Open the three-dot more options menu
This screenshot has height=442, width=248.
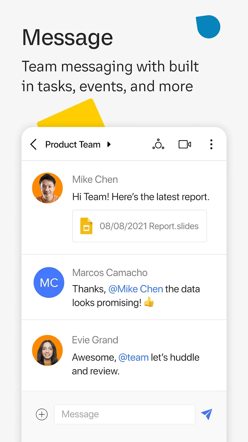[x=211, y=144]
